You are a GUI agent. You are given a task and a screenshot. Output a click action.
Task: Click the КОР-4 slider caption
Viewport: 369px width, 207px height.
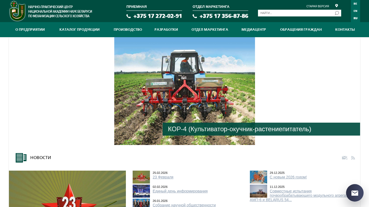pos(261,129)
